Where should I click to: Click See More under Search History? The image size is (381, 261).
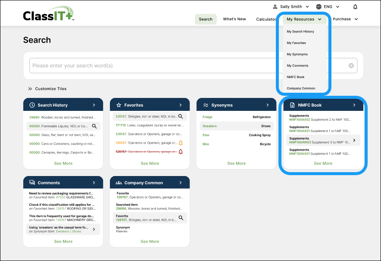[x=63, y=164]
